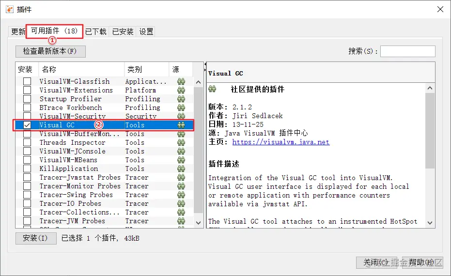This screenshot has width=451, height=276.
Task: Click the source icon in VisualVM-JConsole row
Action: tap(181, 151)
